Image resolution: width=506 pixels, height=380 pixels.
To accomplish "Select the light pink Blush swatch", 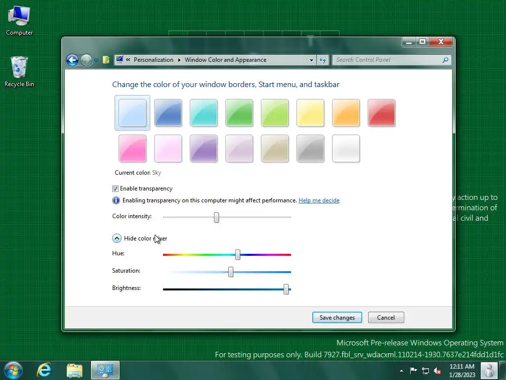I will [x=168, y=148].
